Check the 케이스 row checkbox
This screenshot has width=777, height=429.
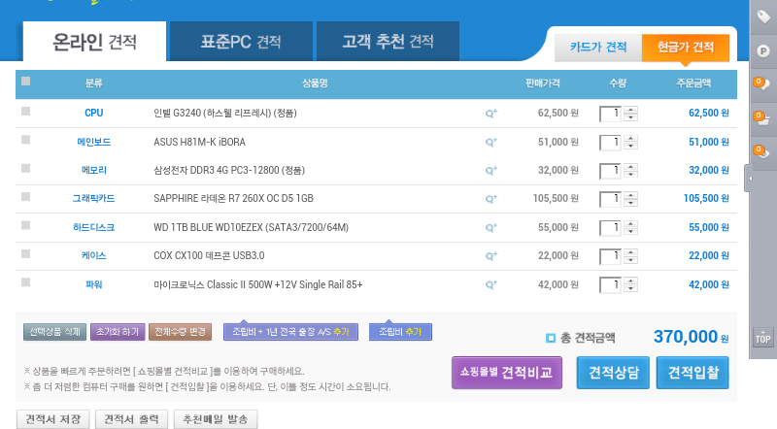point(26,254)
